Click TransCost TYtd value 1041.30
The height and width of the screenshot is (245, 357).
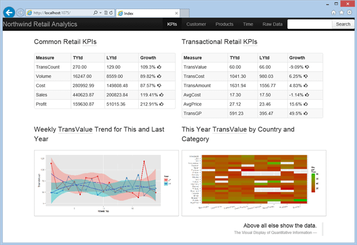[238, 76]
